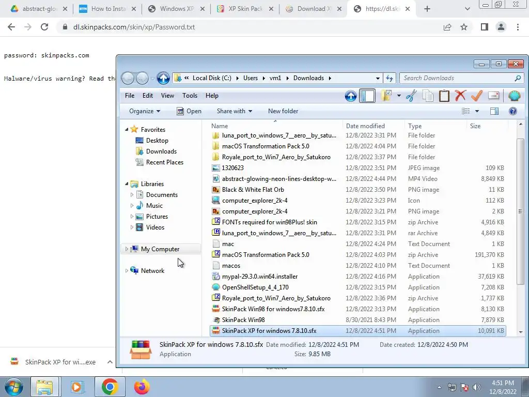Select the Black & White Flat Orb image
529x397 pixels.
click(253, 190)
